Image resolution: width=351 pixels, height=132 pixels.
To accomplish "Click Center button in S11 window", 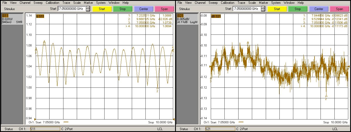I will click(144, 9).
